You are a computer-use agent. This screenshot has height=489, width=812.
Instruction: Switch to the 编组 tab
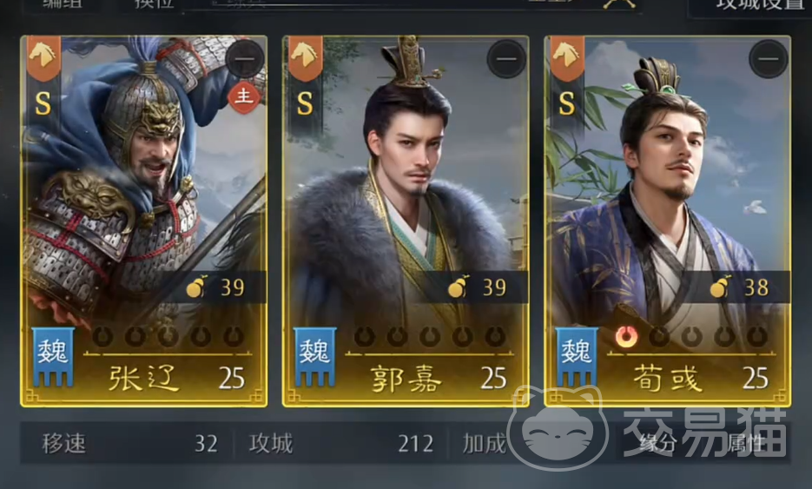coord(63,3)
